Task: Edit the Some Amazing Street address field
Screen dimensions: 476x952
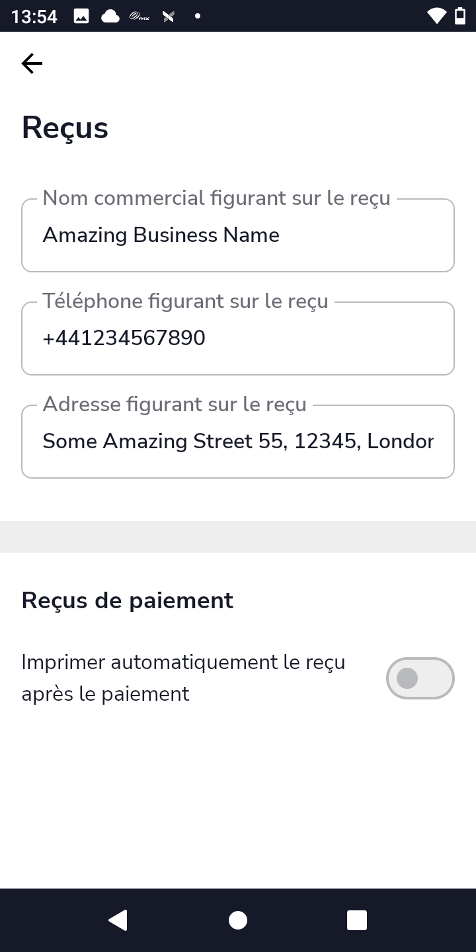Action: click(238, 442)
